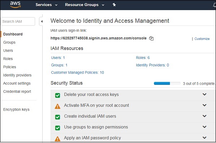
Task: Open the Services dropdown menu
Action: point(47,5)
